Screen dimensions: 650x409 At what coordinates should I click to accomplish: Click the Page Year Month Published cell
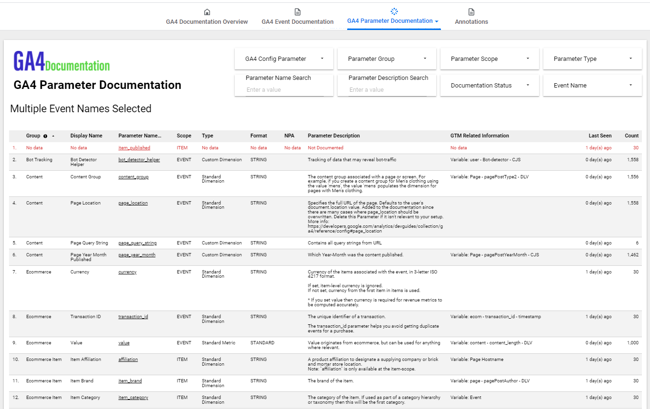pyautogui.click(x=89, y=257)
